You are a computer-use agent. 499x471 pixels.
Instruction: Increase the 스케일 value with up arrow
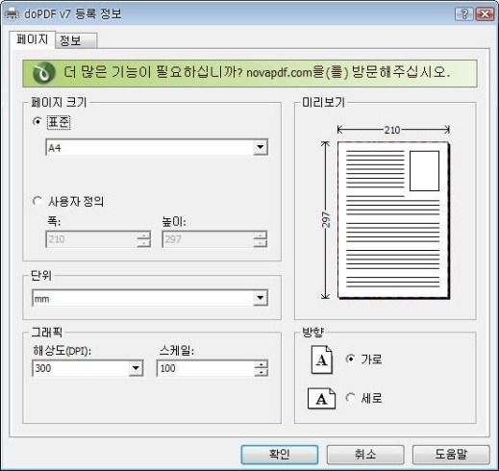point(262,364)
